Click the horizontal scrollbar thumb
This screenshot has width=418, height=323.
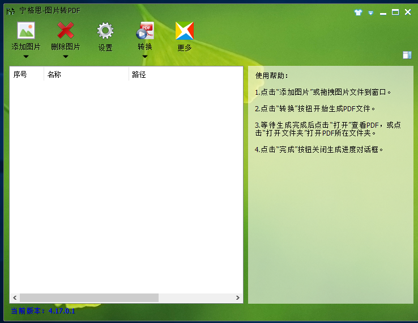click(89, 297)
